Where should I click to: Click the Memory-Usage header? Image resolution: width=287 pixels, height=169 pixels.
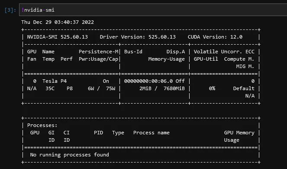(x=166, y=59)
